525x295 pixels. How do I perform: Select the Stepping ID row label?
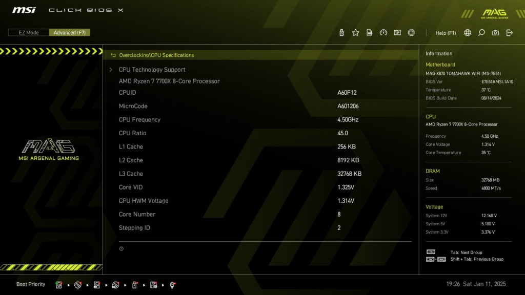point(134,228)
